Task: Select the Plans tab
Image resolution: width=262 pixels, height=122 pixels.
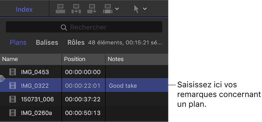Action: [18, 43]
